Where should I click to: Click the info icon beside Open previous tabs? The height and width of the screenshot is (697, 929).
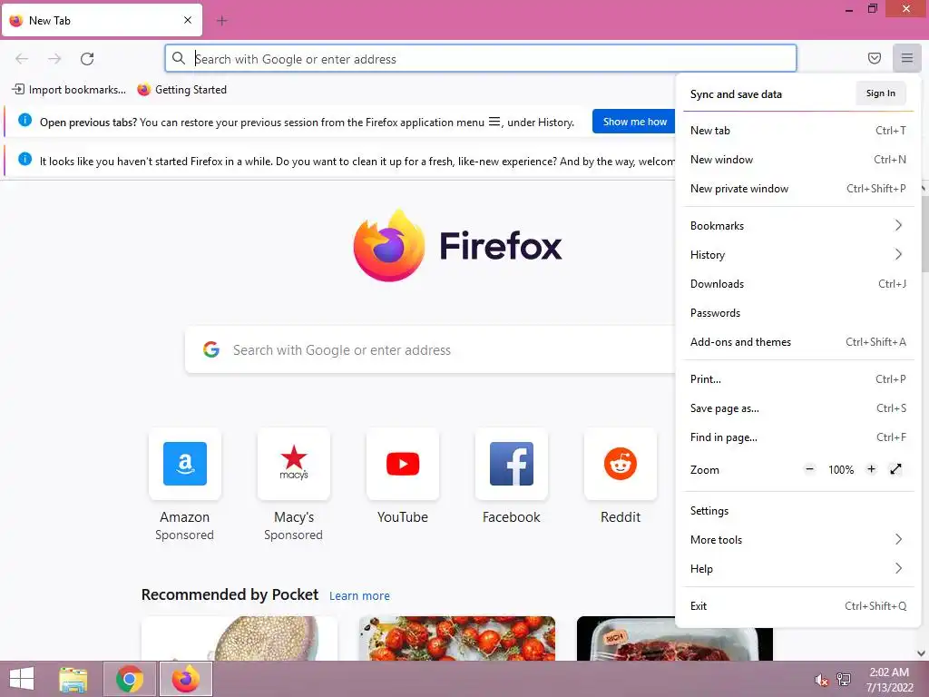point(24,121)
